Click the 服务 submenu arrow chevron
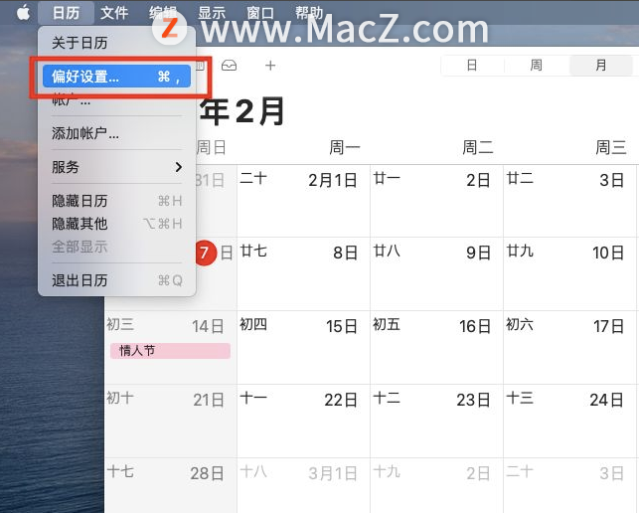This screenshot has height=513, width=639. 178,167
